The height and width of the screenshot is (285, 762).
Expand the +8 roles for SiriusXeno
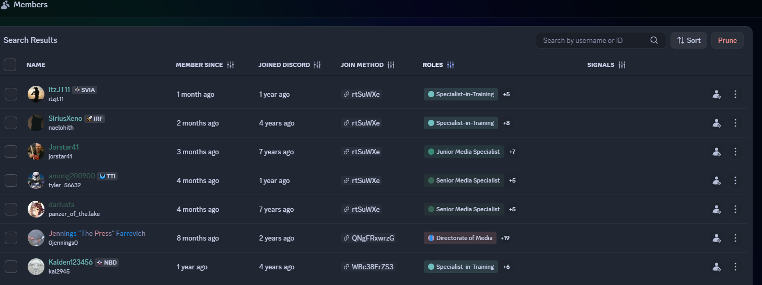click(x=506, y=123)
